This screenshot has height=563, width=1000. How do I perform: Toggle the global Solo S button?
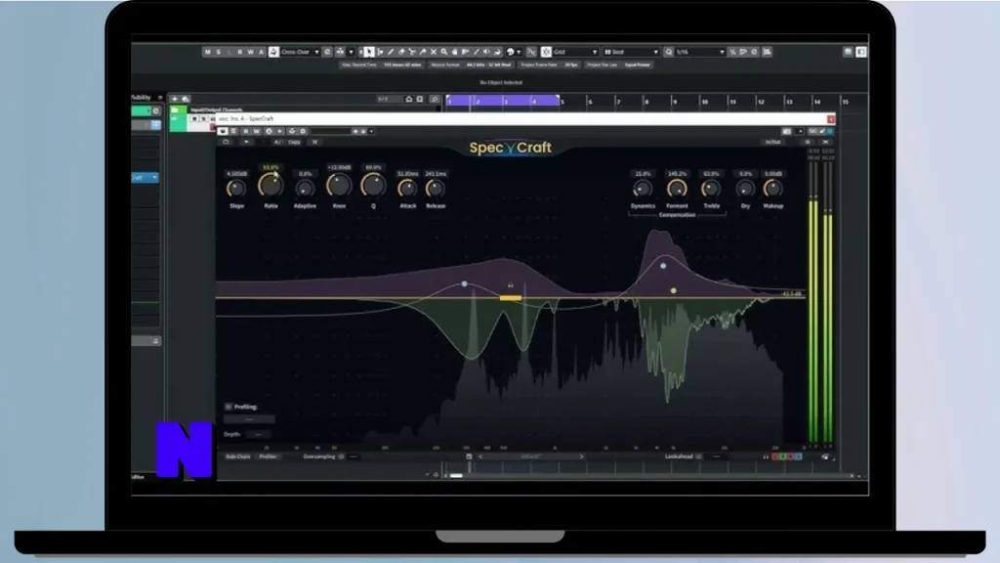(218, 52)
